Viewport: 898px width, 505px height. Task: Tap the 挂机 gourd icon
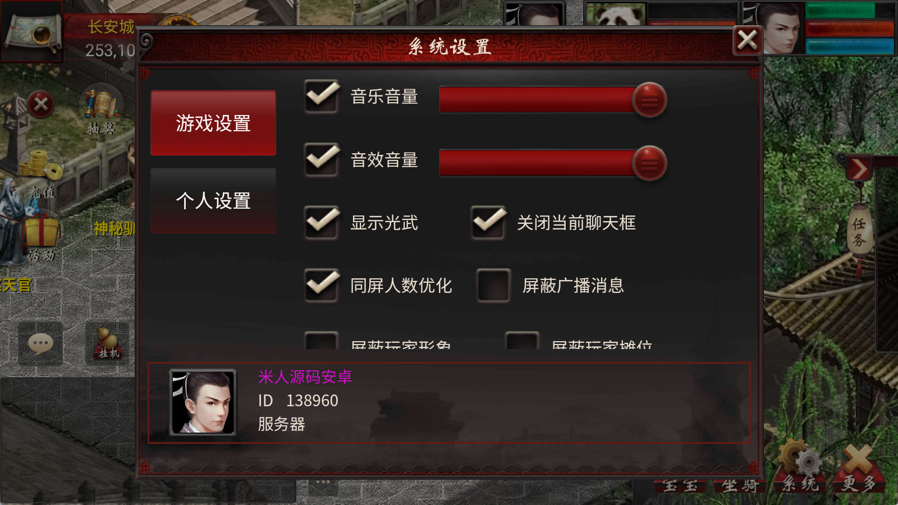[107, 343]
